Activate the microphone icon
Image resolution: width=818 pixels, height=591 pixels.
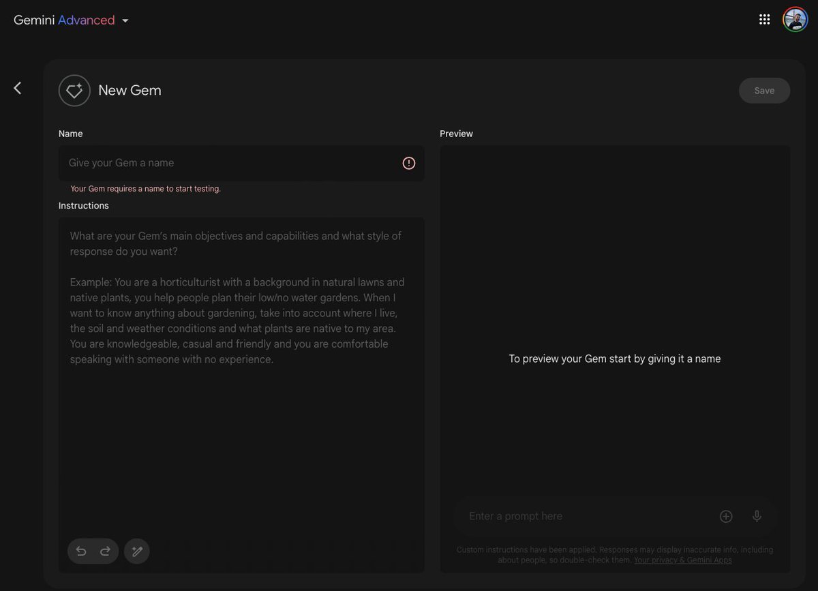[757, 517]
